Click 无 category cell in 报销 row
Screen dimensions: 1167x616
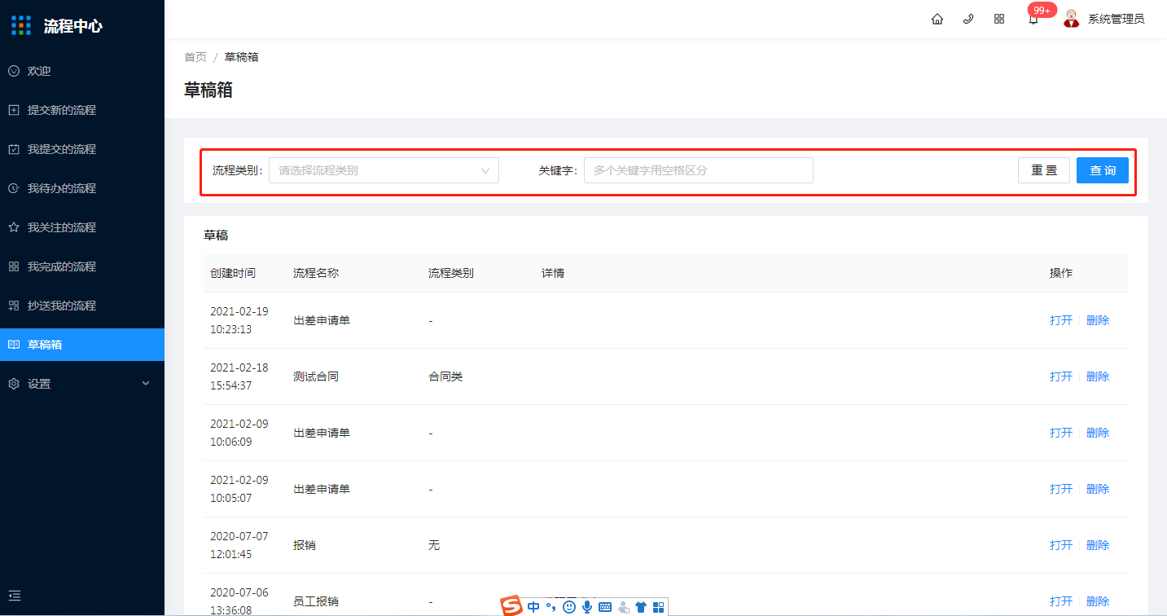(x=434, y=545)
